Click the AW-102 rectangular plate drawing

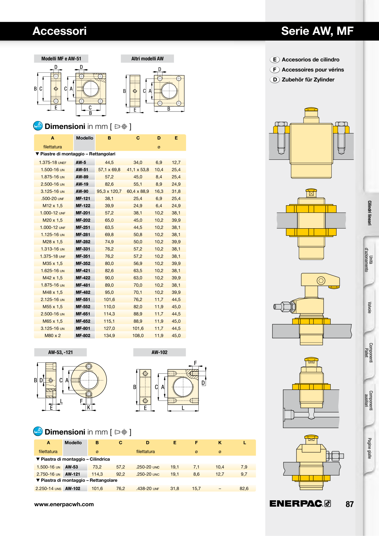click(x=170, y=387)
